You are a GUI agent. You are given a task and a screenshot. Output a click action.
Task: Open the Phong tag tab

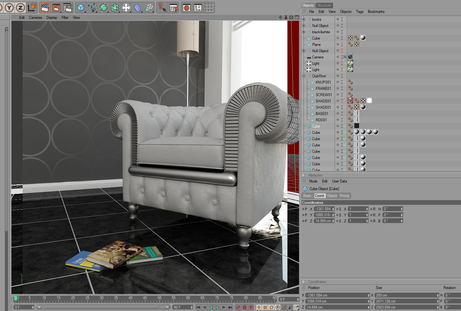coord(344,196)
